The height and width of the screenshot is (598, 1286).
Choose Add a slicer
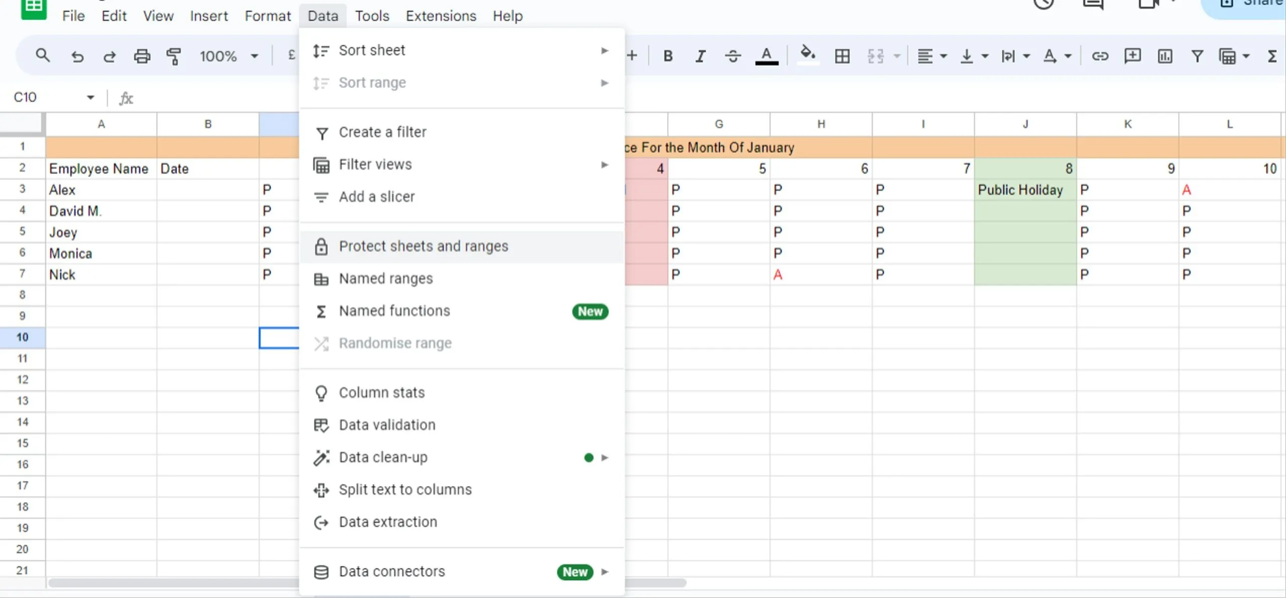tap(462, 196)
